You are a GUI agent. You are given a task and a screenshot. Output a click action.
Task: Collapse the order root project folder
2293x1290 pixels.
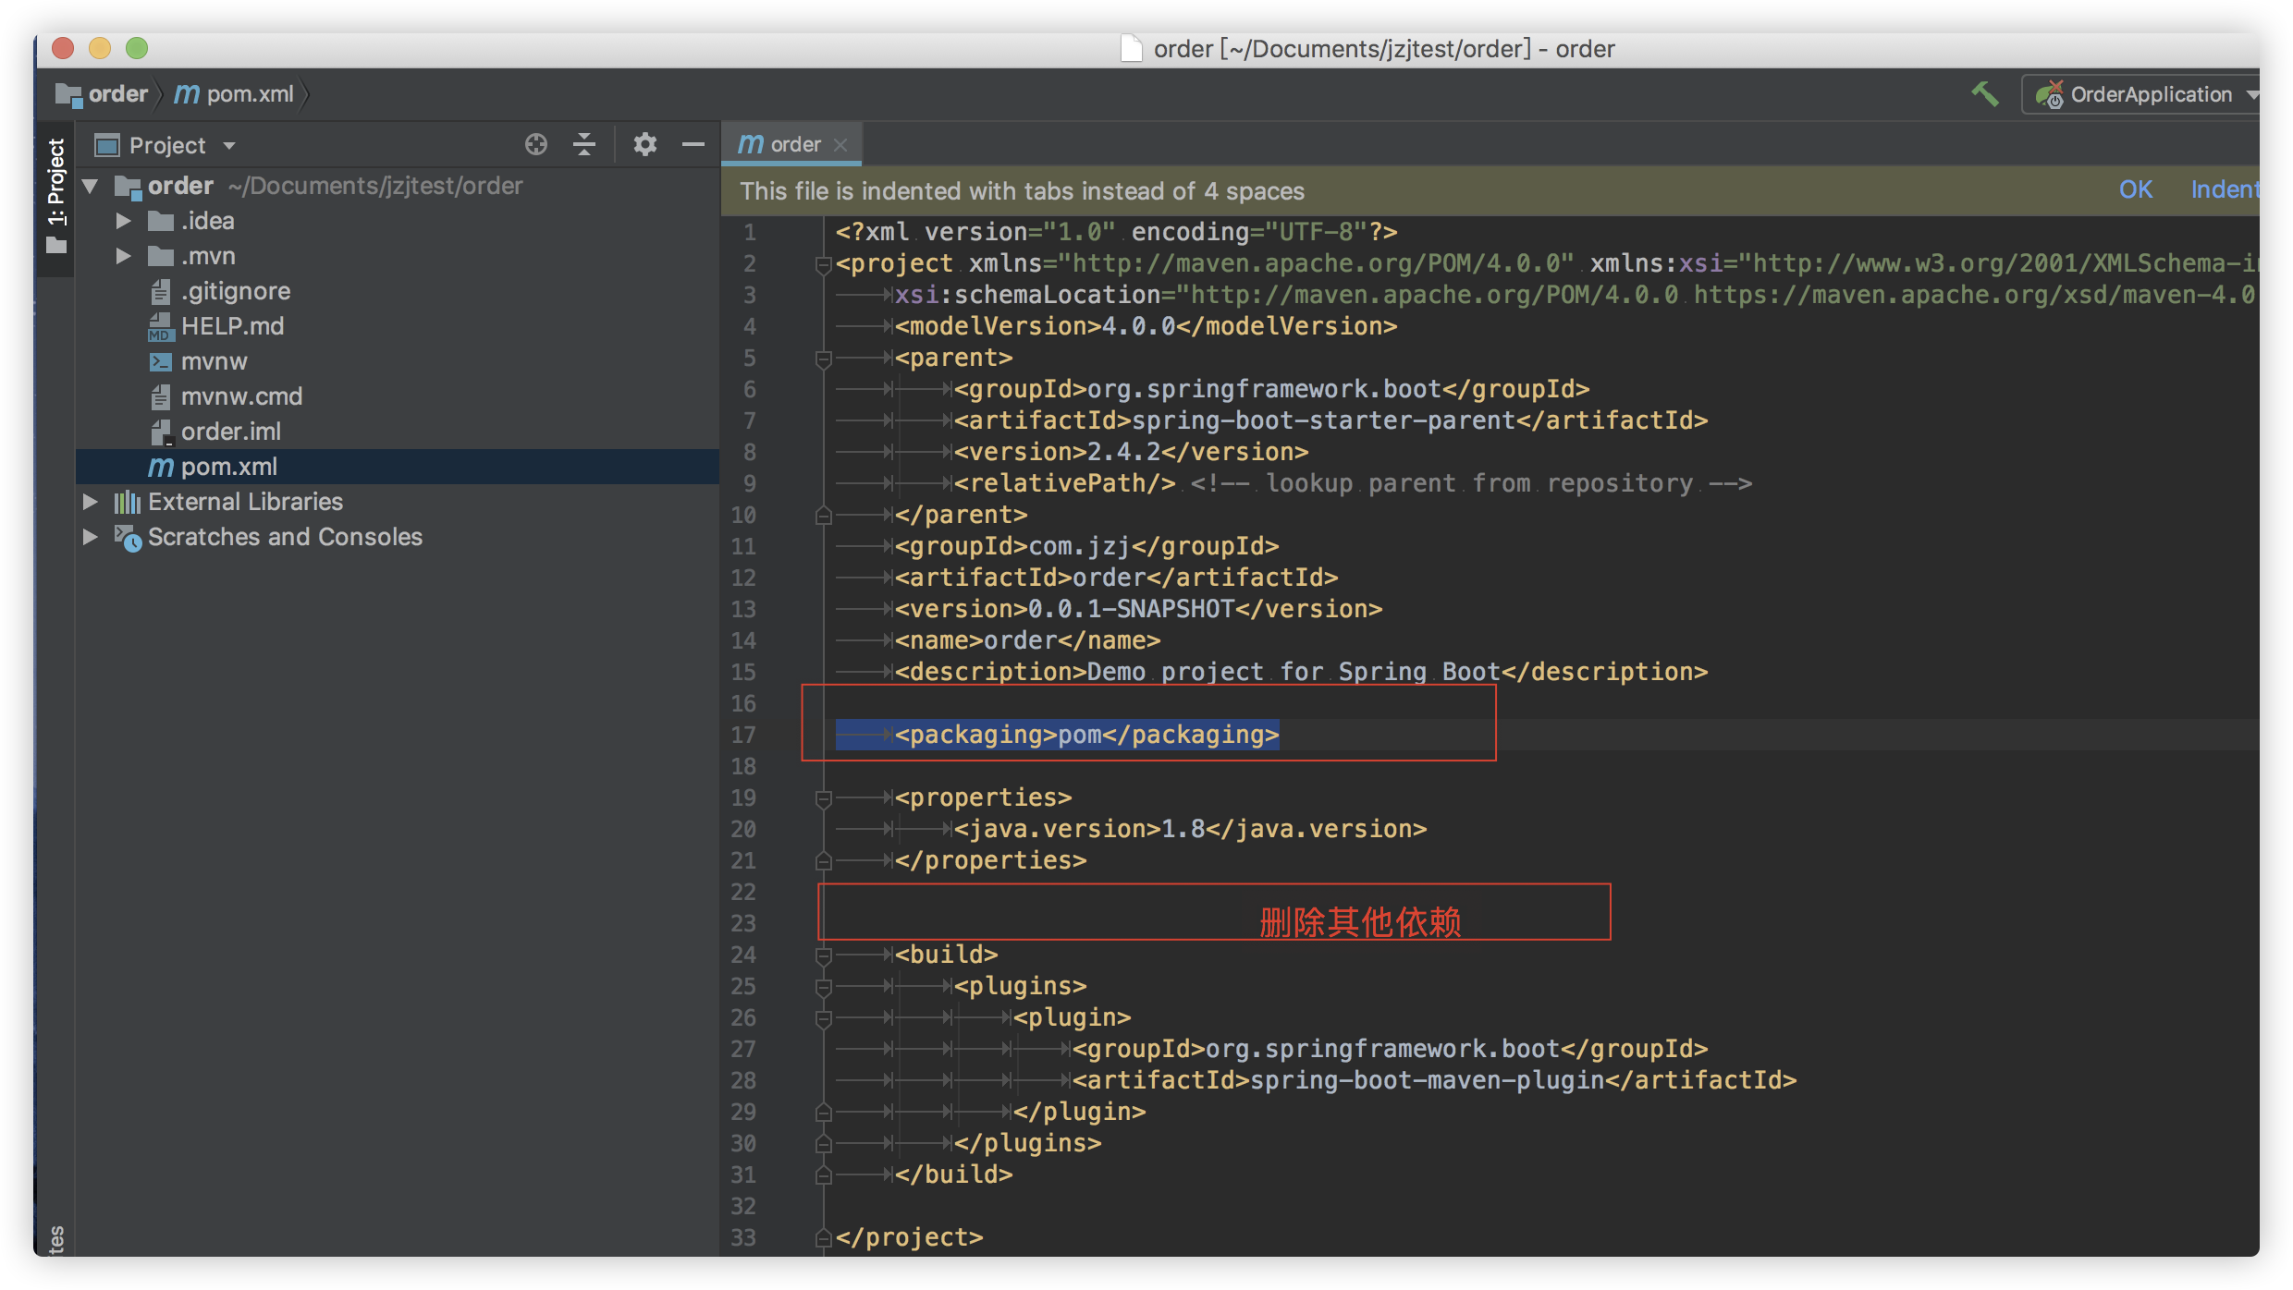(x=91, y=186)
